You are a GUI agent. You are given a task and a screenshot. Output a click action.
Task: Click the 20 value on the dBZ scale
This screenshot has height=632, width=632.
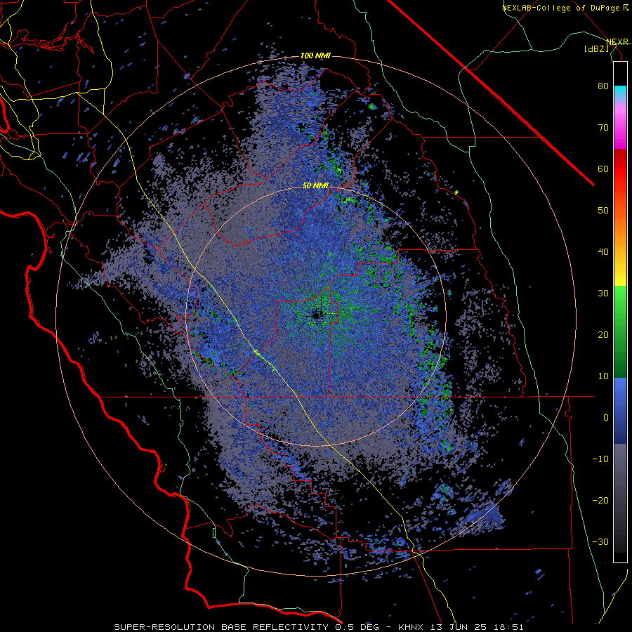click(x=603, y=335)
